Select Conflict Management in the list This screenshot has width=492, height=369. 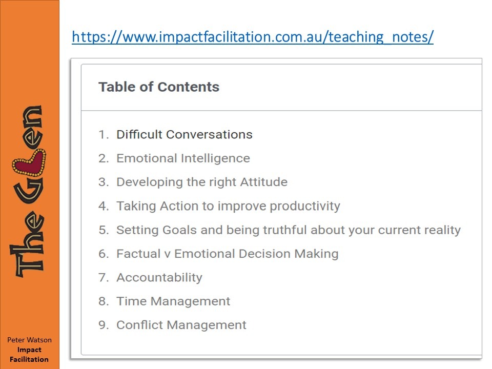click(x=181, y=325)
